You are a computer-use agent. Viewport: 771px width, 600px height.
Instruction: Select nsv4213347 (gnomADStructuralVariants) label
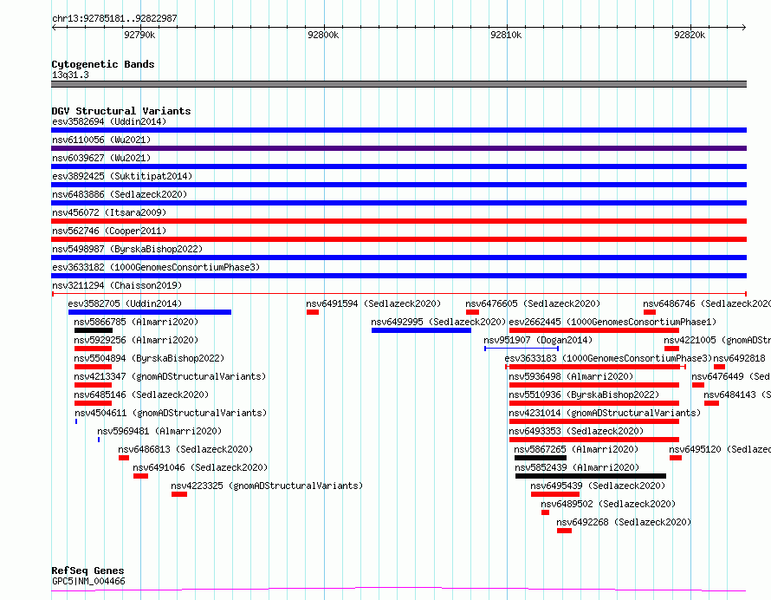point(170,376)
